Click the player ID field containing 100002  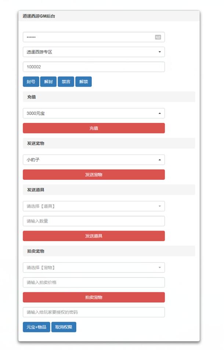point(94,67)
